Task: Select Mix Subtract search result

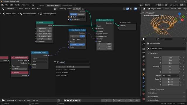Action: pos(73,75)
